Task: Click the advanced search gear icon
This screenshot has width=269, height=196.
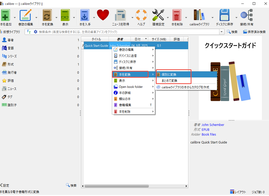Action: [x=36, y=32]
